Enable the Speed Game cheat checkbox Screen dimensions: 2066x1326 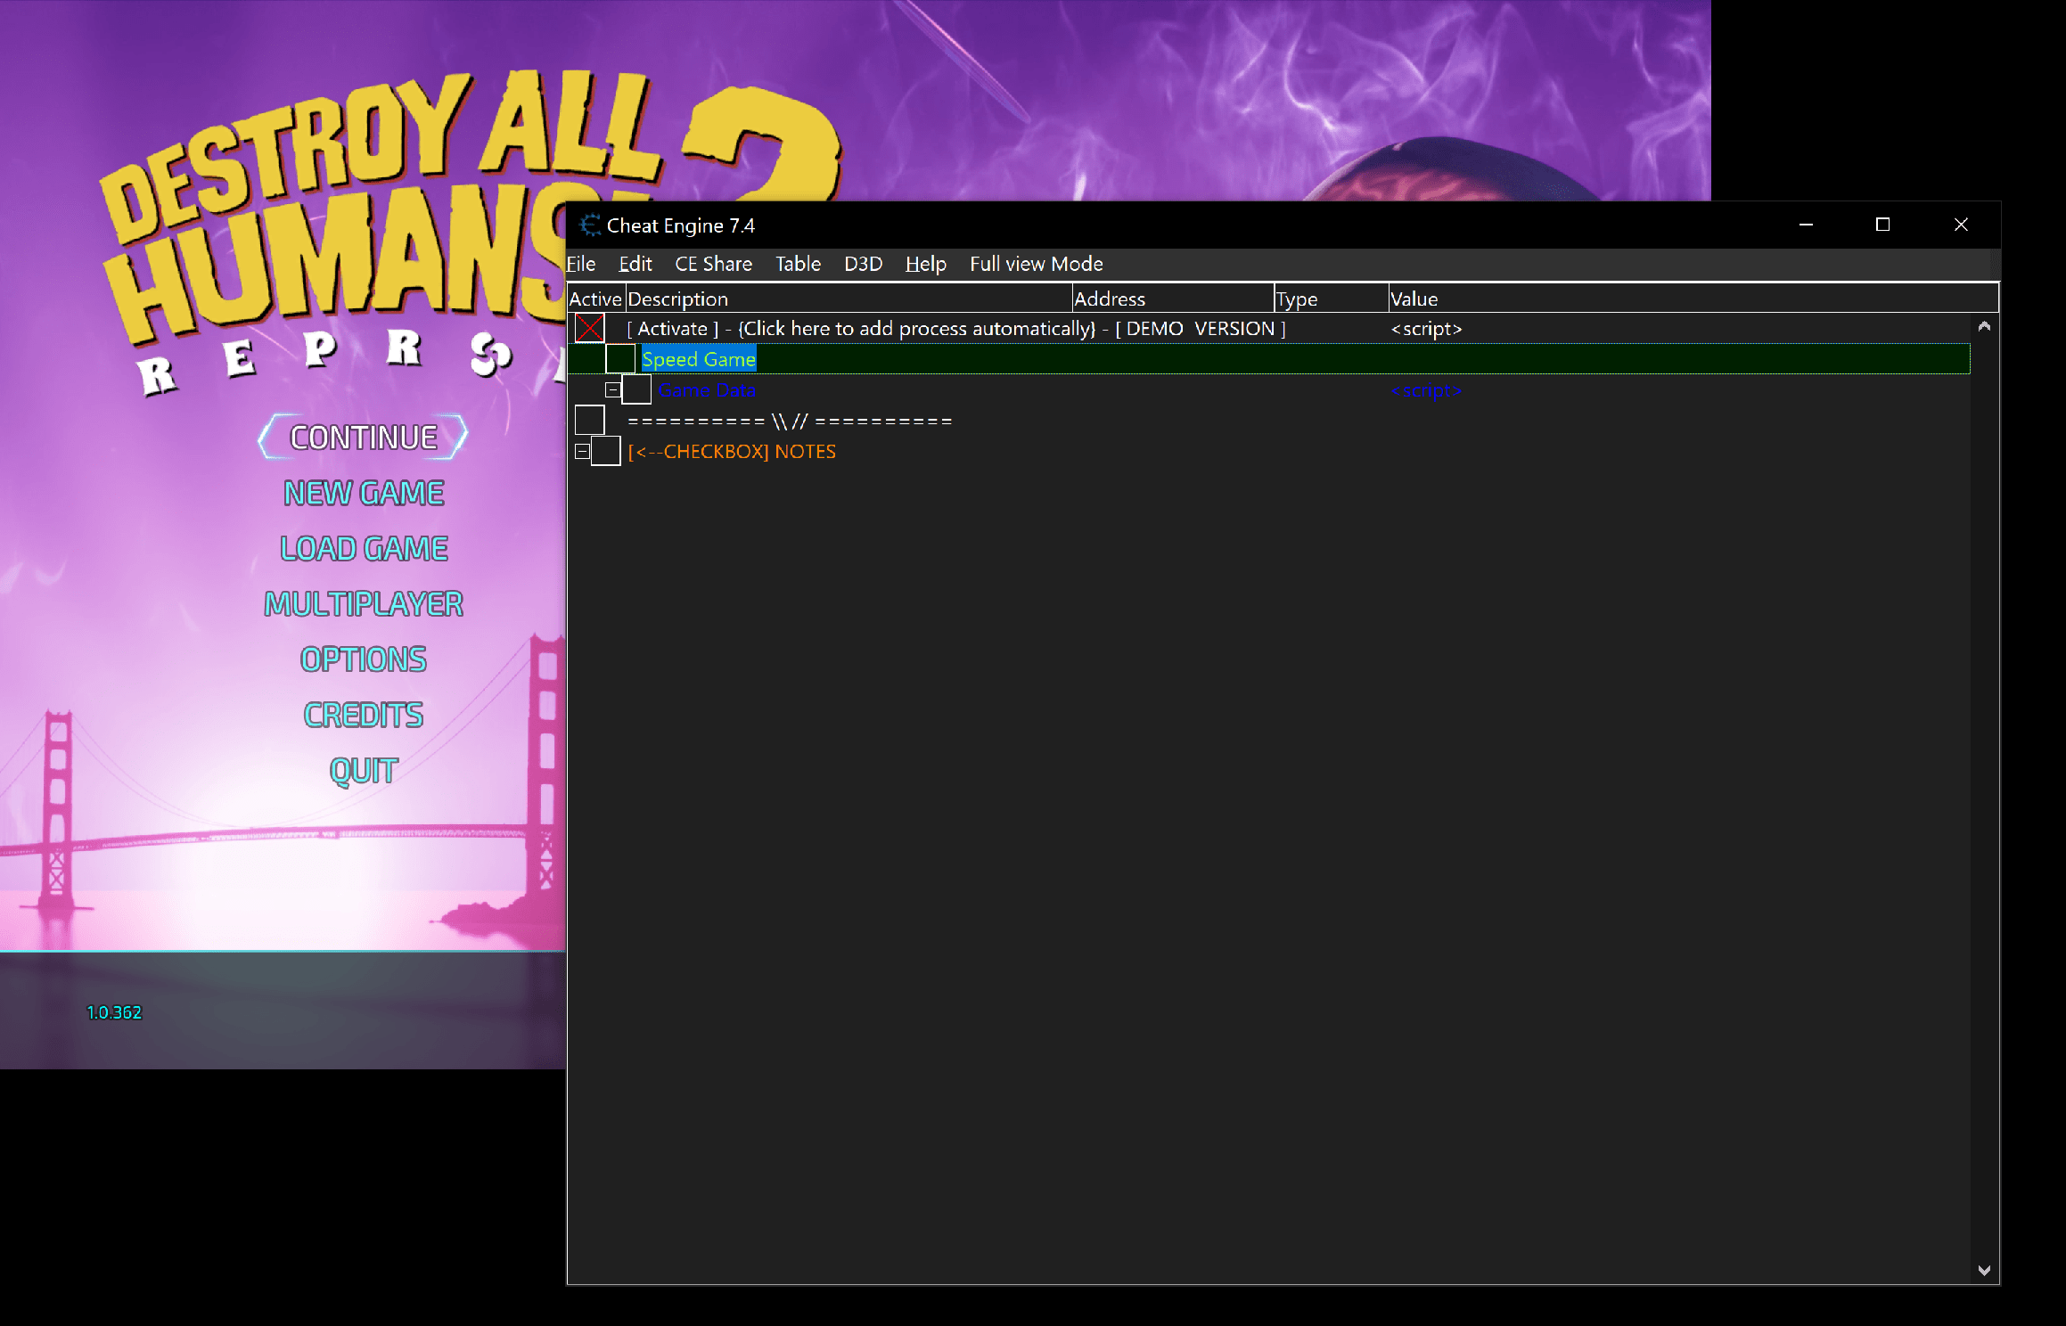point(619,358)
